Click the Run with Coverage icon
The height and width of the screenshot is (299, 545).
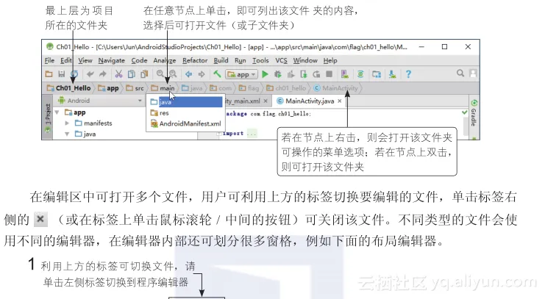291,74
